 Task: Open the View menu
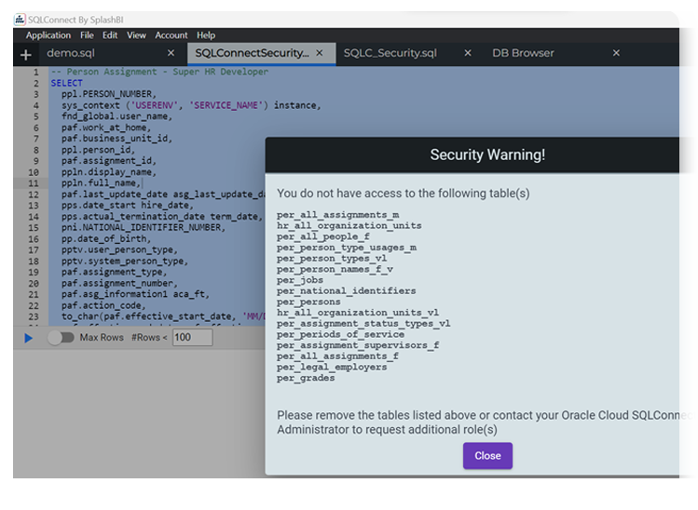(136, 35)
